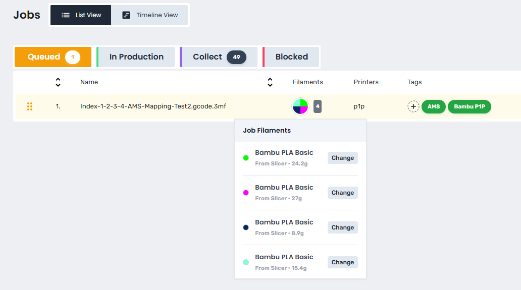Open the Collect tab
This screenshot has height=290, width=521.
(x=219, y=56)
